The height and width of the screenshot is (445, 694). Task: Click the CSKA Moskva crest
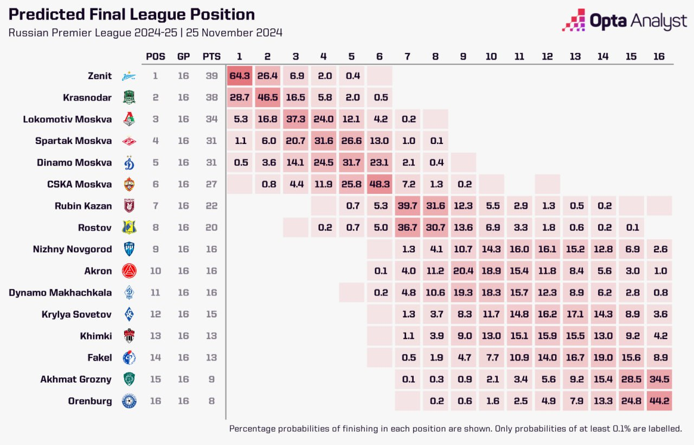(x=129, y=184)
